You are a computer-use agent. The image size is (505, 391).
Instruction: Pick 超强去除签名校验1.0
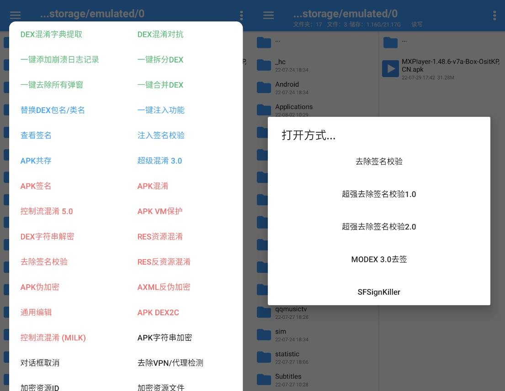379,194
